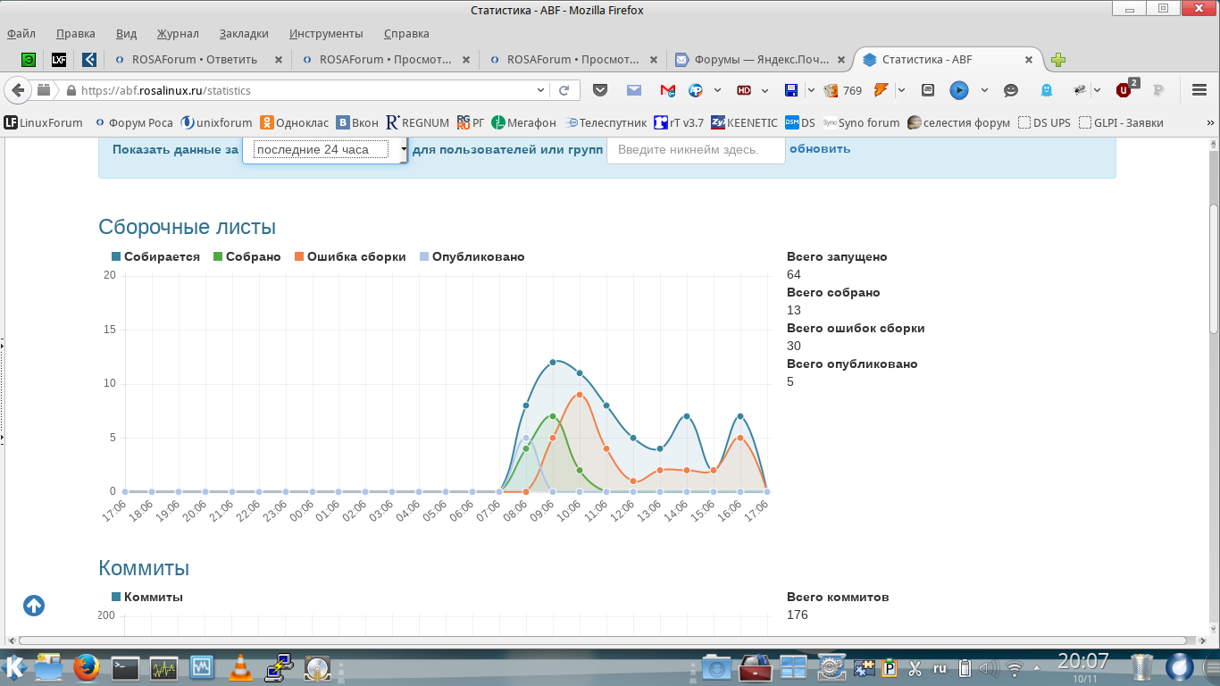Switch to the Форумы — Яндекс.Почта tab
Screen dimensions: 1220x686
(x=753, y=60)
